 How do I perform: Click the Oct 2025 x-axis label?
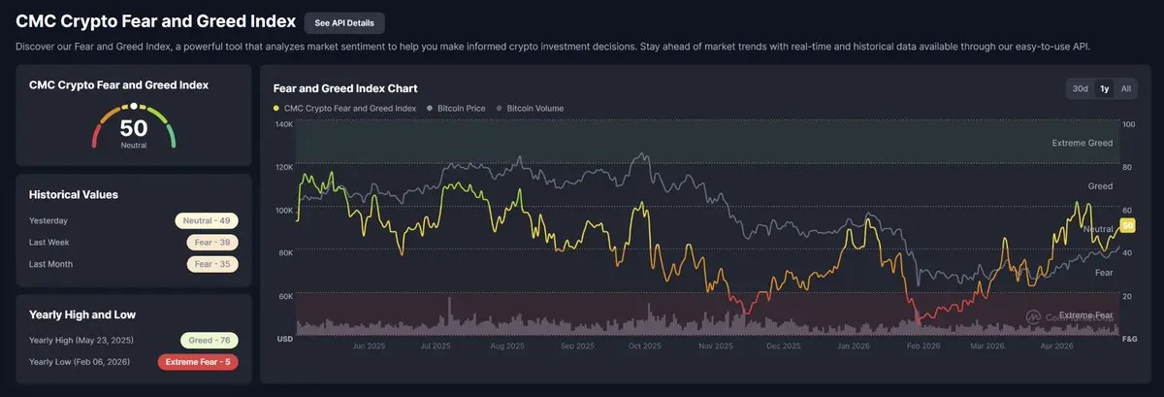(645, 346)
